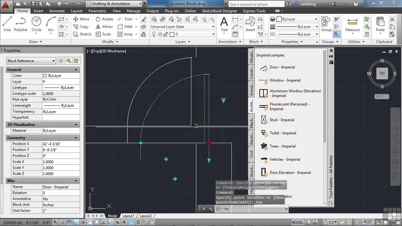Viewport: 402px width, 226px height.
Task: Select the Line tool
Action: (7, 24)
